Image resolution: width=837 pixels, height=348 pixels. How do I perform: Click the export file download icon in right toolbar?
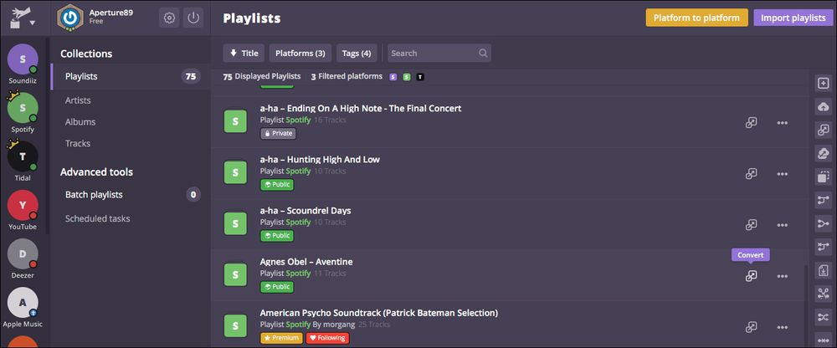pos(823,270)
